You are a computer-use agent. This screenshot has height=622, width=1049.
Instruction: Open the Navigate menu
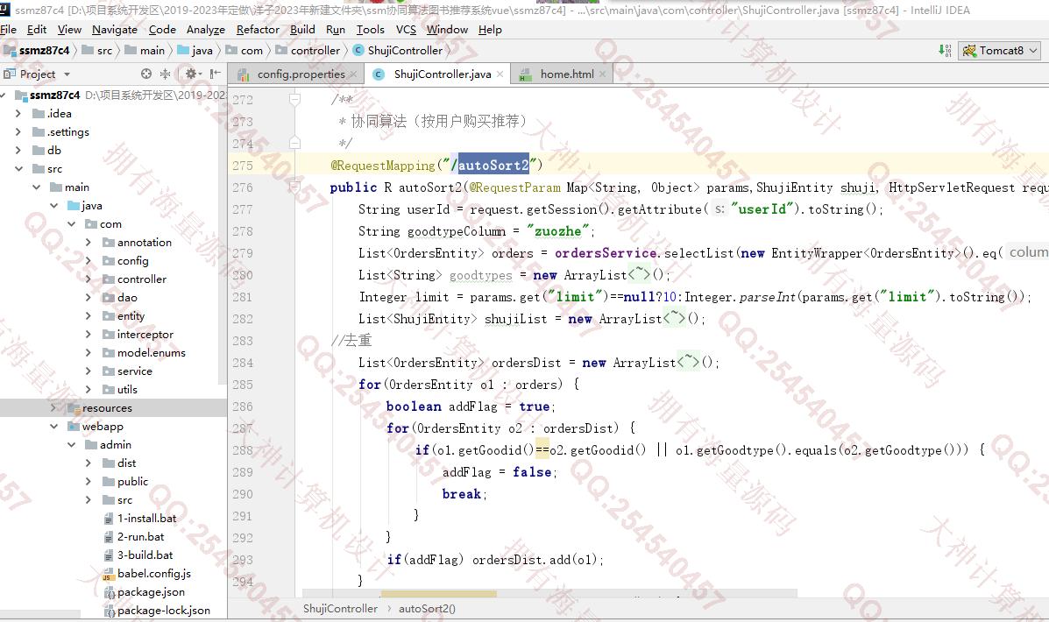115,30
